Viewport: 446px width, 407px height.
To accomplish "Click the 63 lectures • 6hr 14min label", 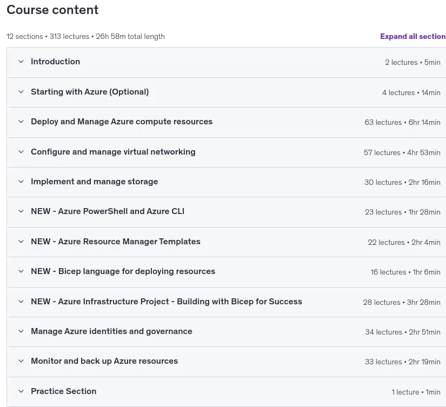I will [402, 122].
